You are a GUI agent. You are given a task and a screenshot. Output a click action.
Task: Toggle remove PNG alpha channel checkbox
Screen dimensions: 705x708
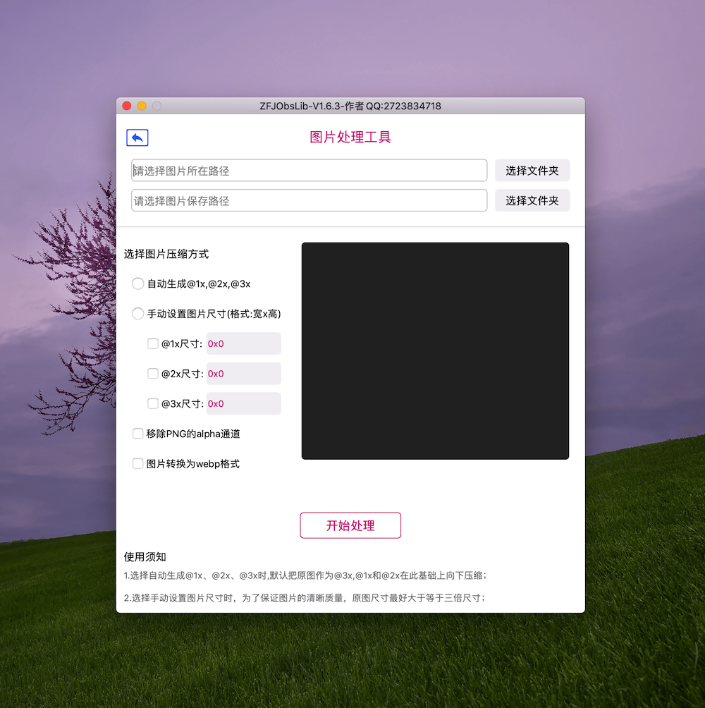[x=137, y=434]
